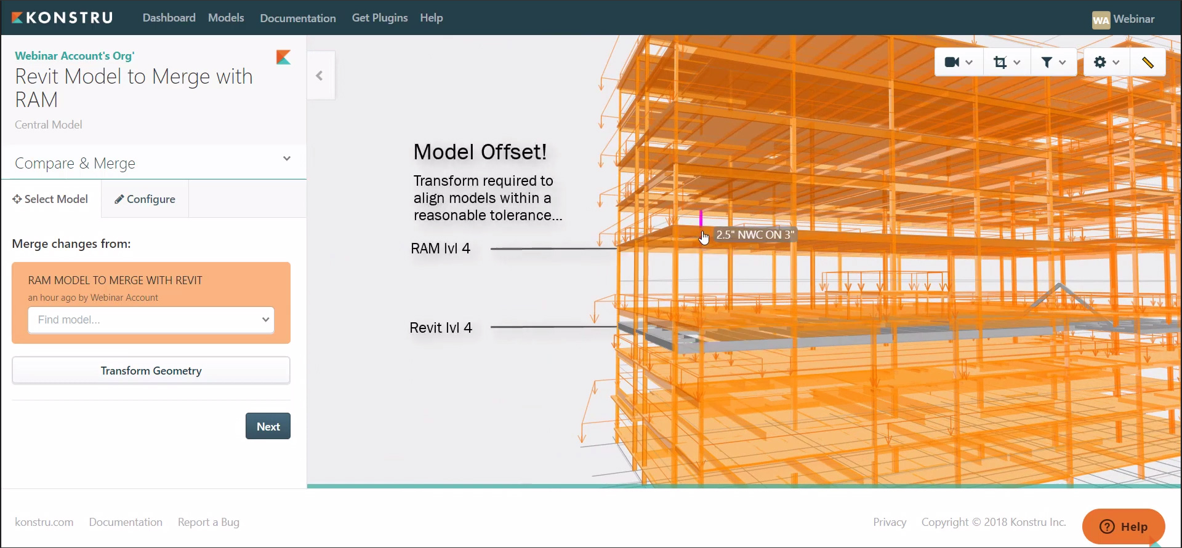This screenshot has width=1182, height=548.
Task: Click the Compare & Merge heading
Action: coord(75,164)
